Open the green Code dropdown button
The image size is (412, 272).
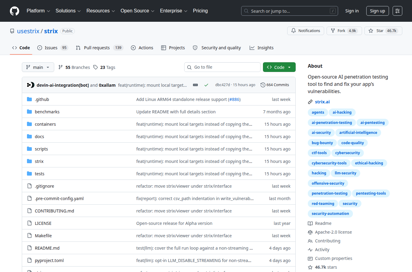point(279,67)
